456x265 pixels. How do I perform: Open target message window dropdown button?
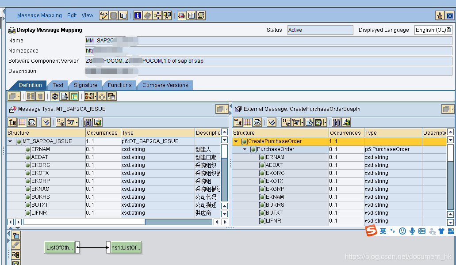tap(448, 109)
